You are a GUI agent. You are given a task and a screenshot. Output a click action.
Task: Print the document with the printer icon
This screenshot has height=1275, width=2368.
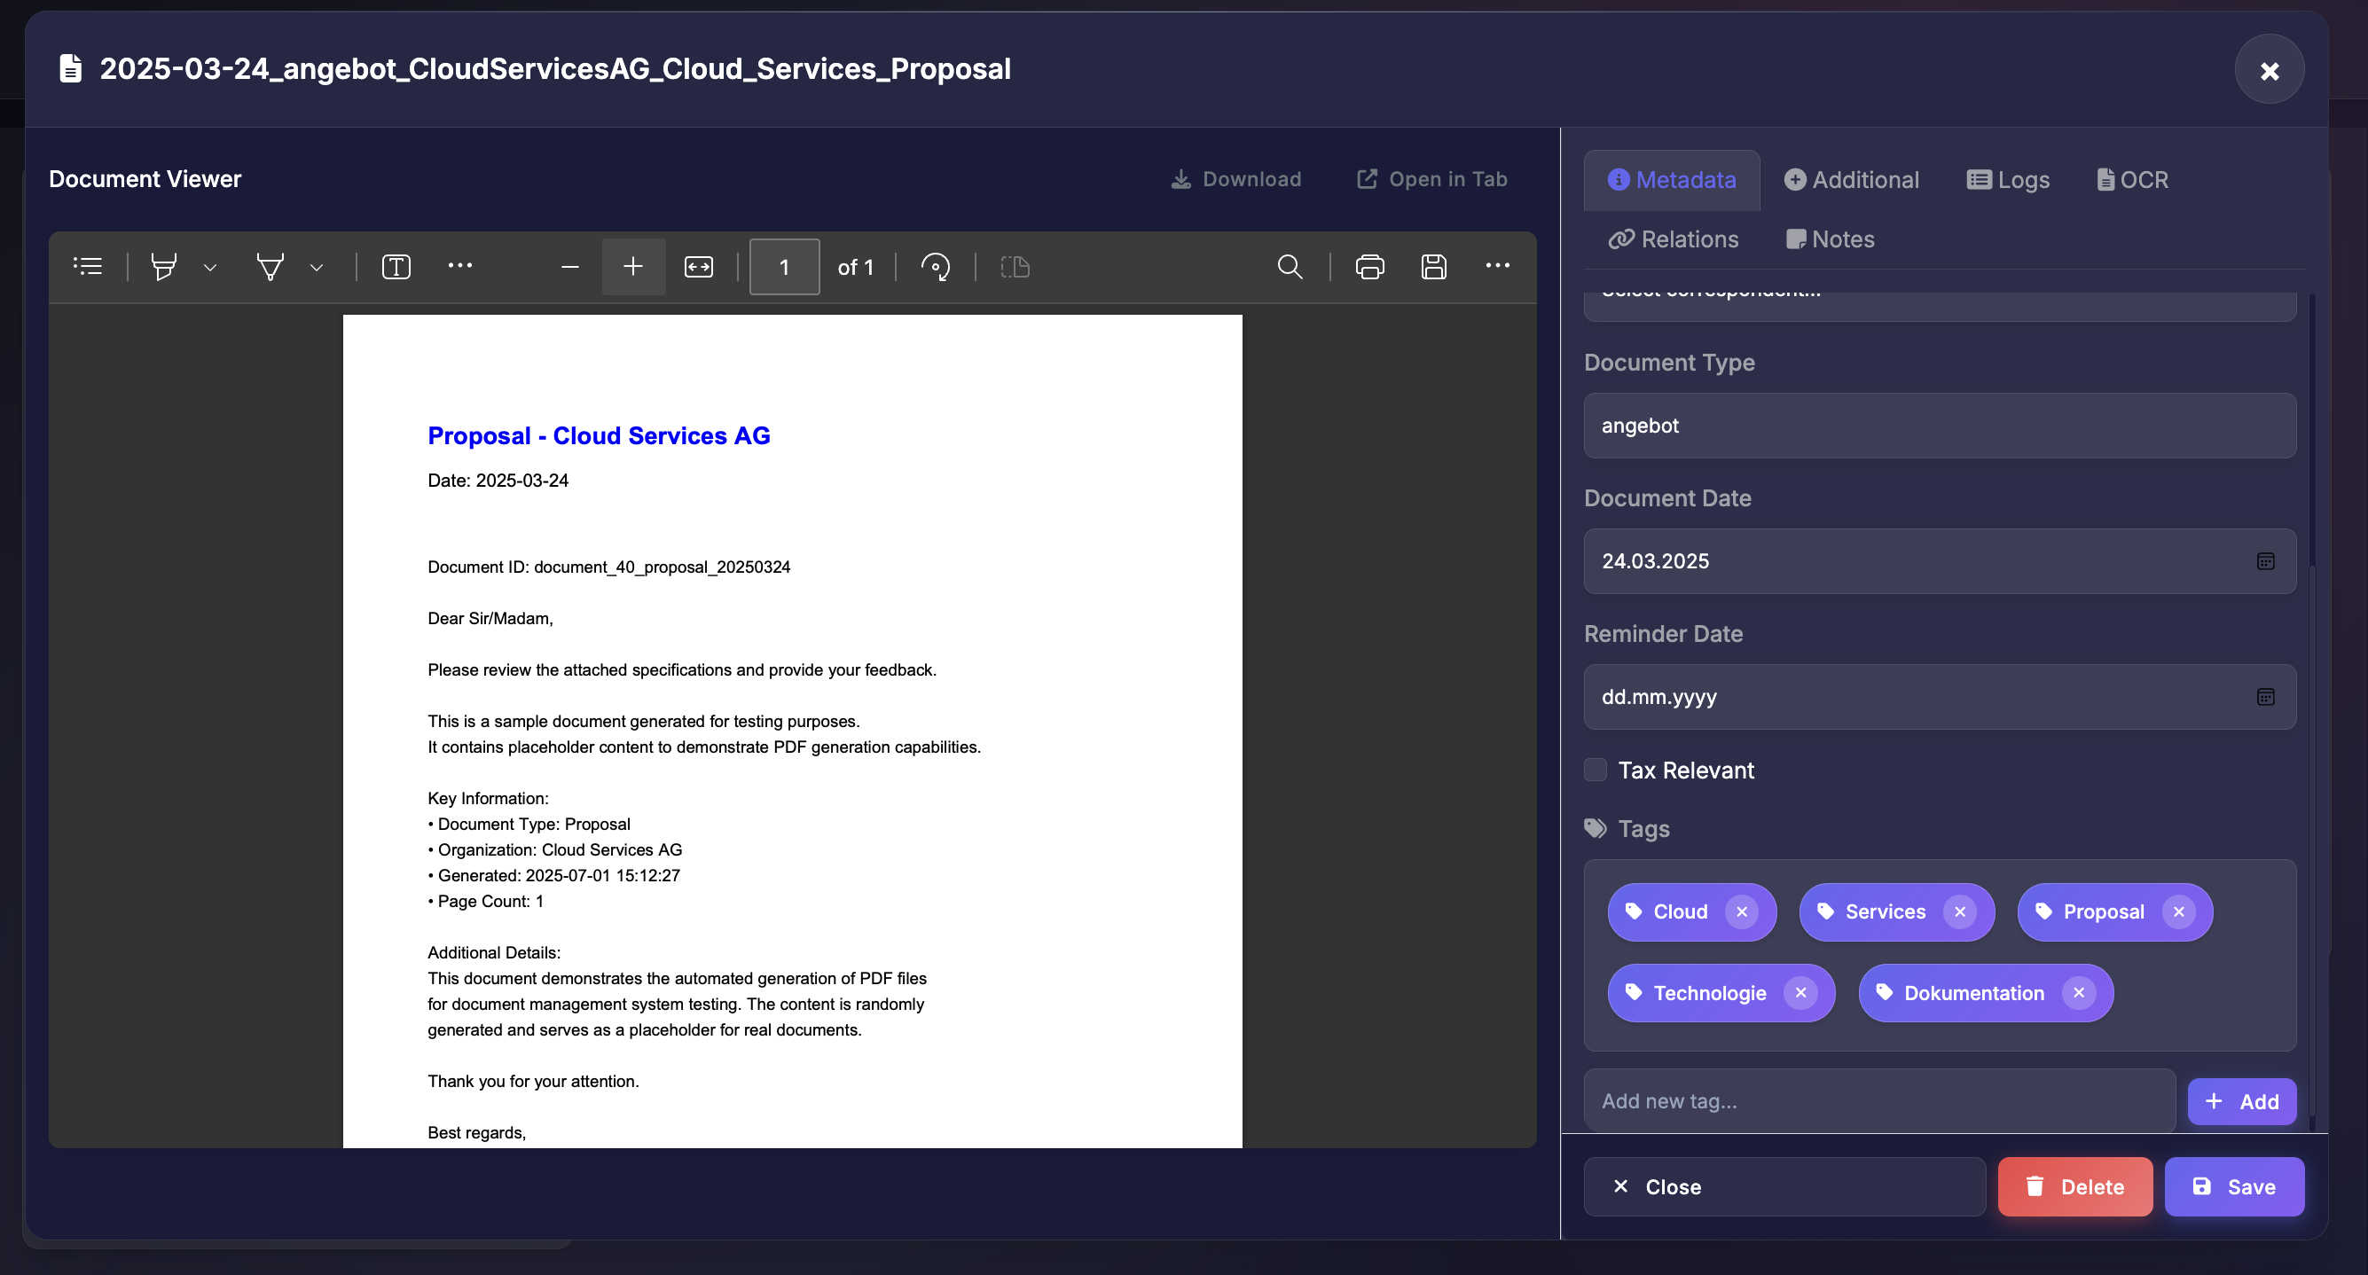(1369, 267)
